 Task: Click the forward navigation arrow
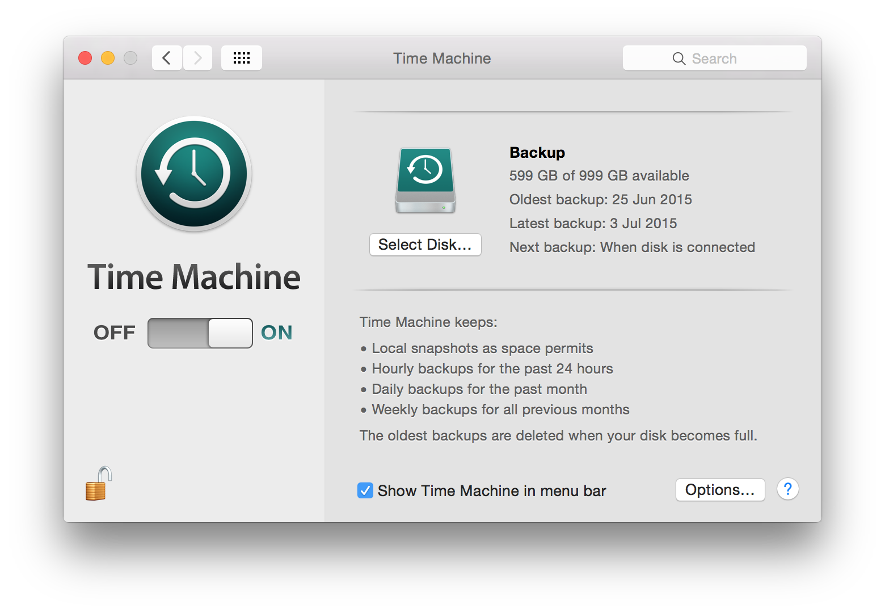point(197,58)
